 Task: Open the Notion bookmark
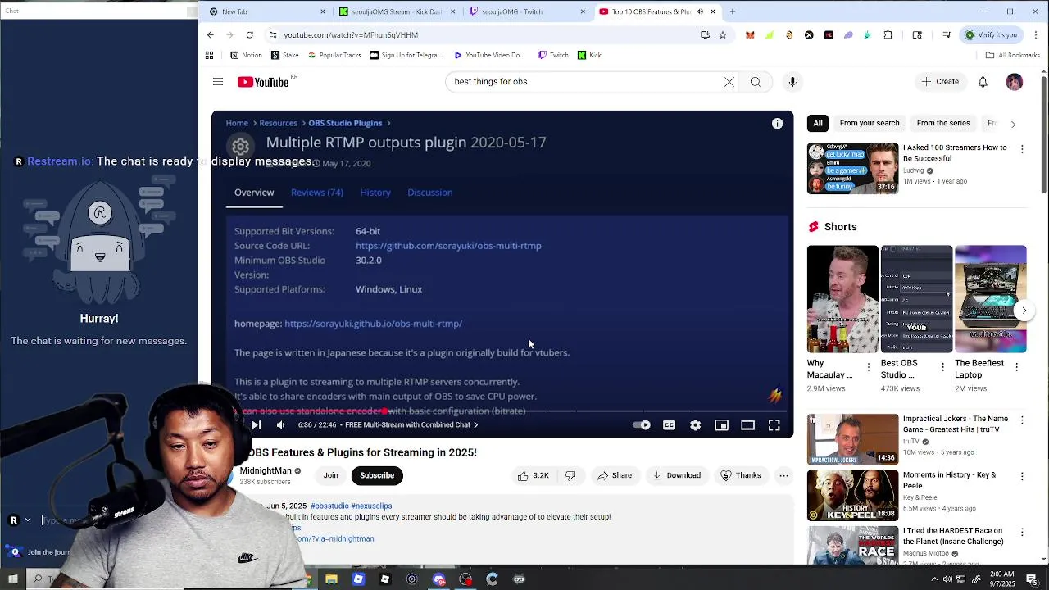tap(246, 55)
